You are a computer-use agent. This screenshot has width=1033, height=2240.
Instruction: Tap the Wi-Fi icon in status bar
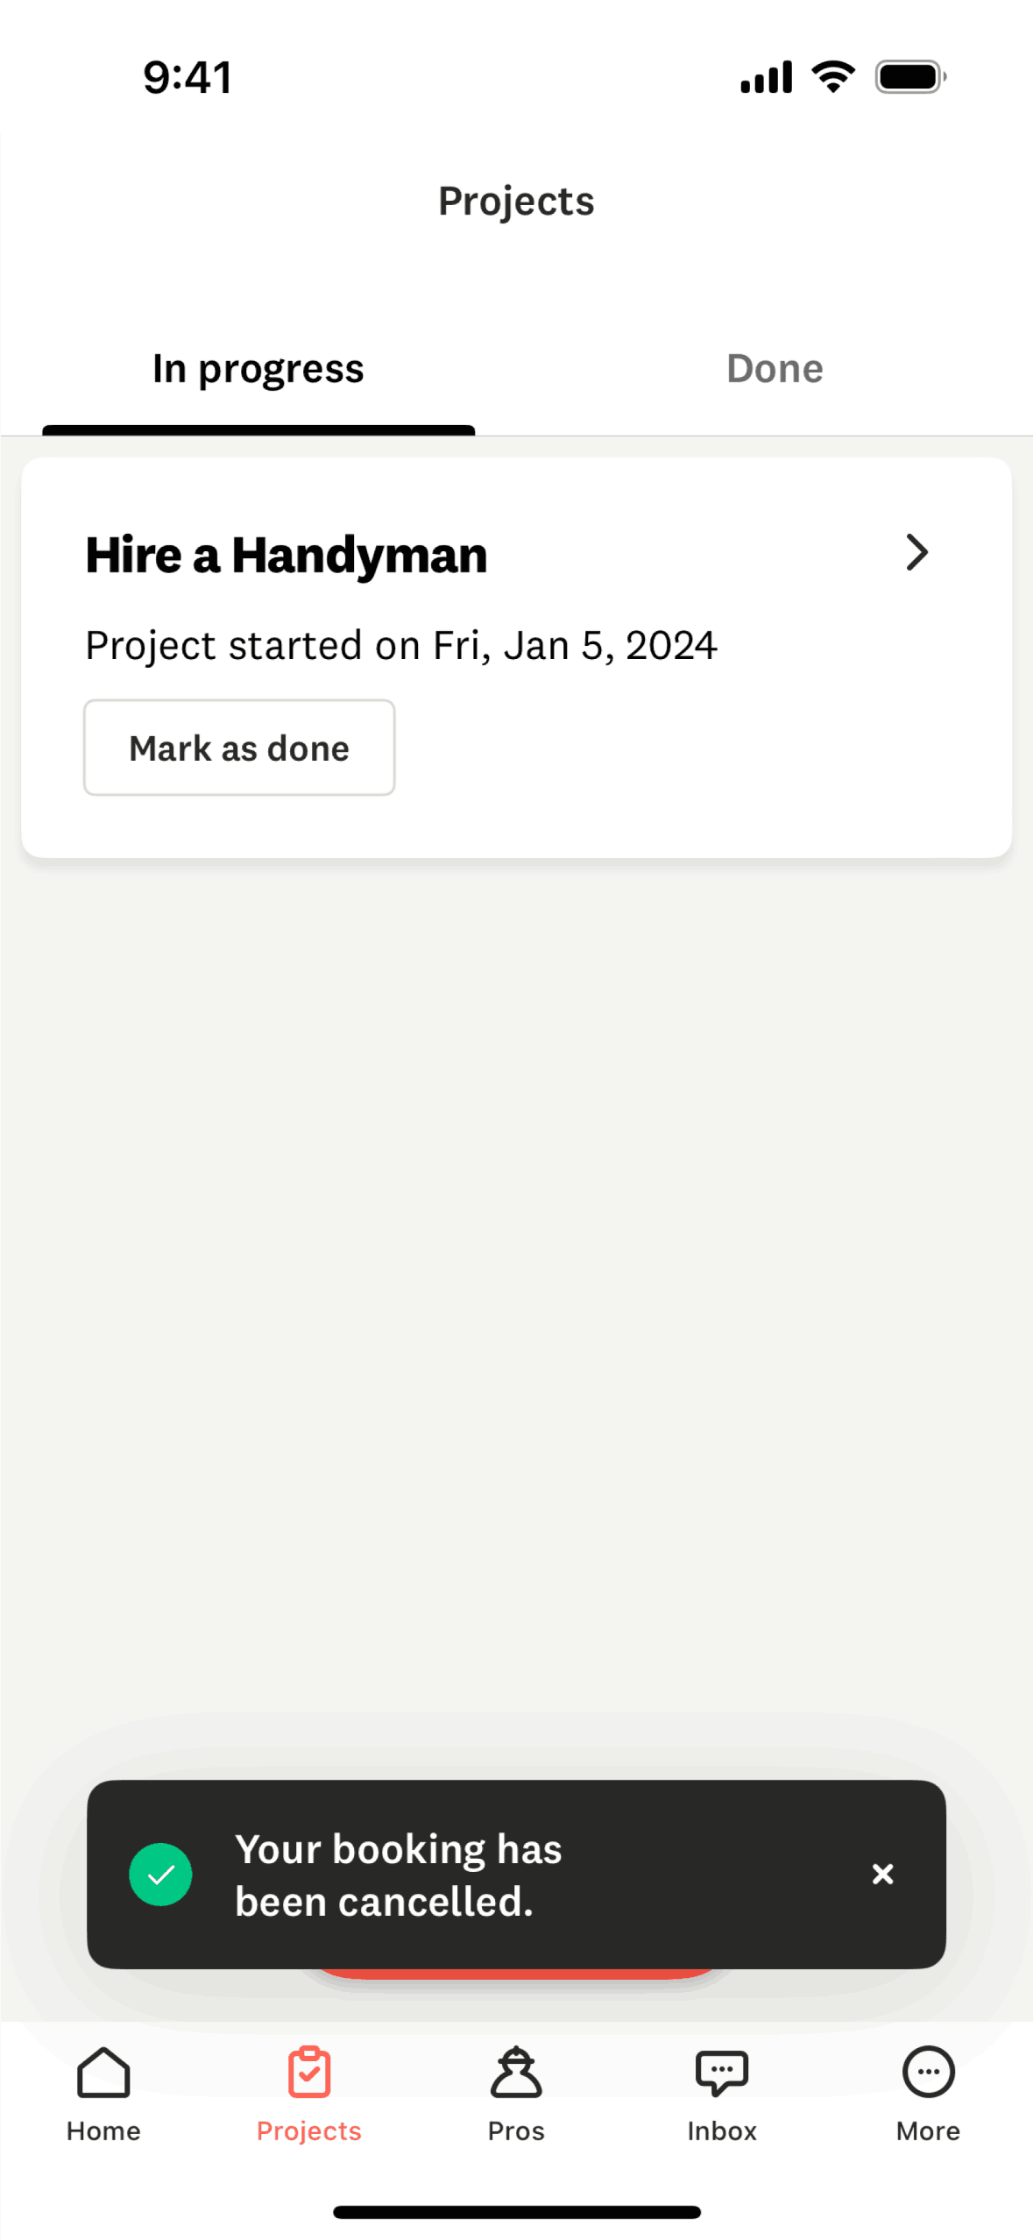[x=833, y=77]
